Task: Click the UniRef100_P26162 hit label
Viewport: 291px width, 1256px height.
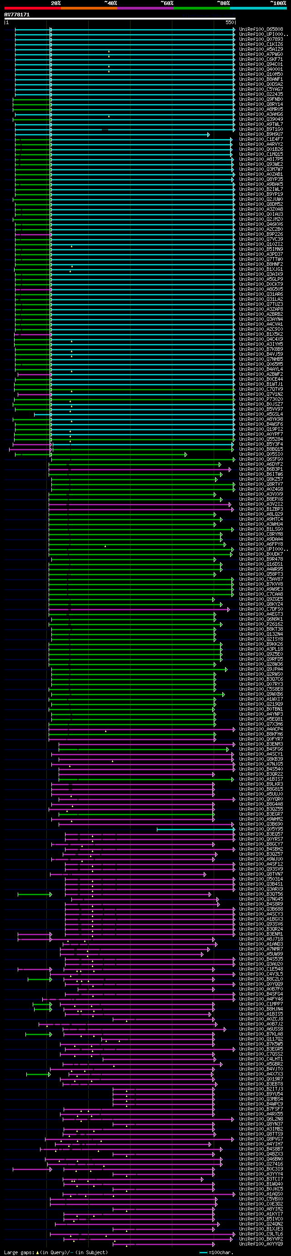Action: point(261,624)
